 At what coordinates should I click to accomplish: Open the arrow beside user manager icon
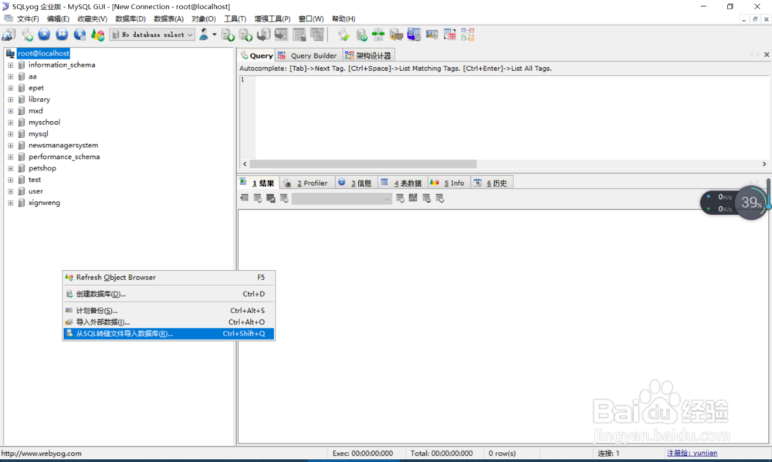pyautogui.click(x=214, y=35)
